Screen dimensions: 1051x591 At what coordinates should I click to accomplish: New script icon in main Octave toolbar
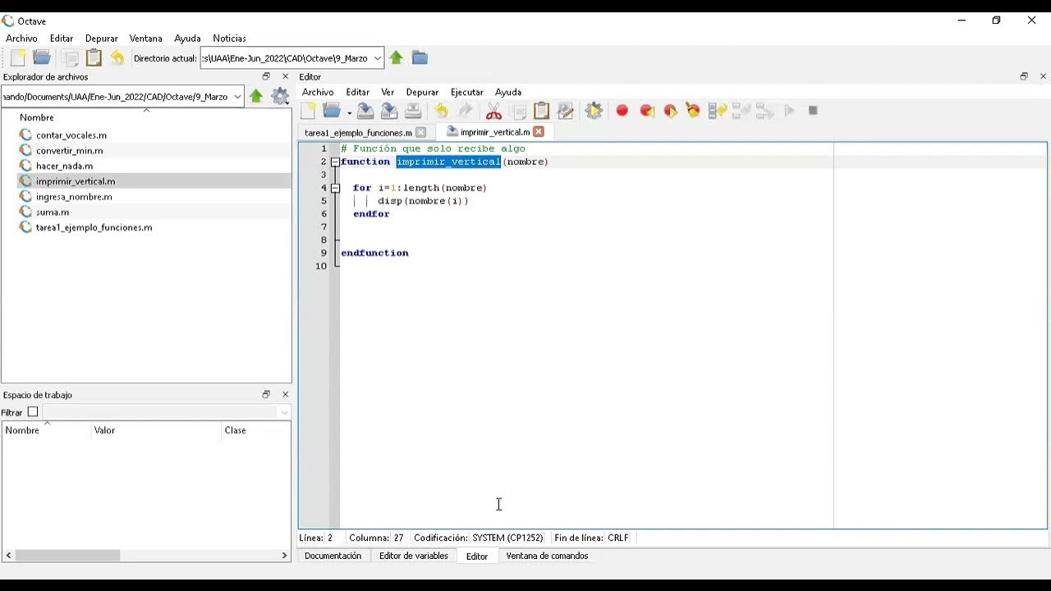point(18,57)
